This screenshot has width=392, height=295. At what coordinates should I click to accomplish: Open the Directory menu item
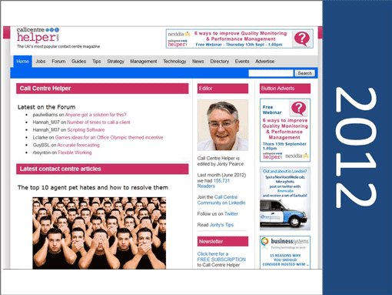[x=220, y=62]
